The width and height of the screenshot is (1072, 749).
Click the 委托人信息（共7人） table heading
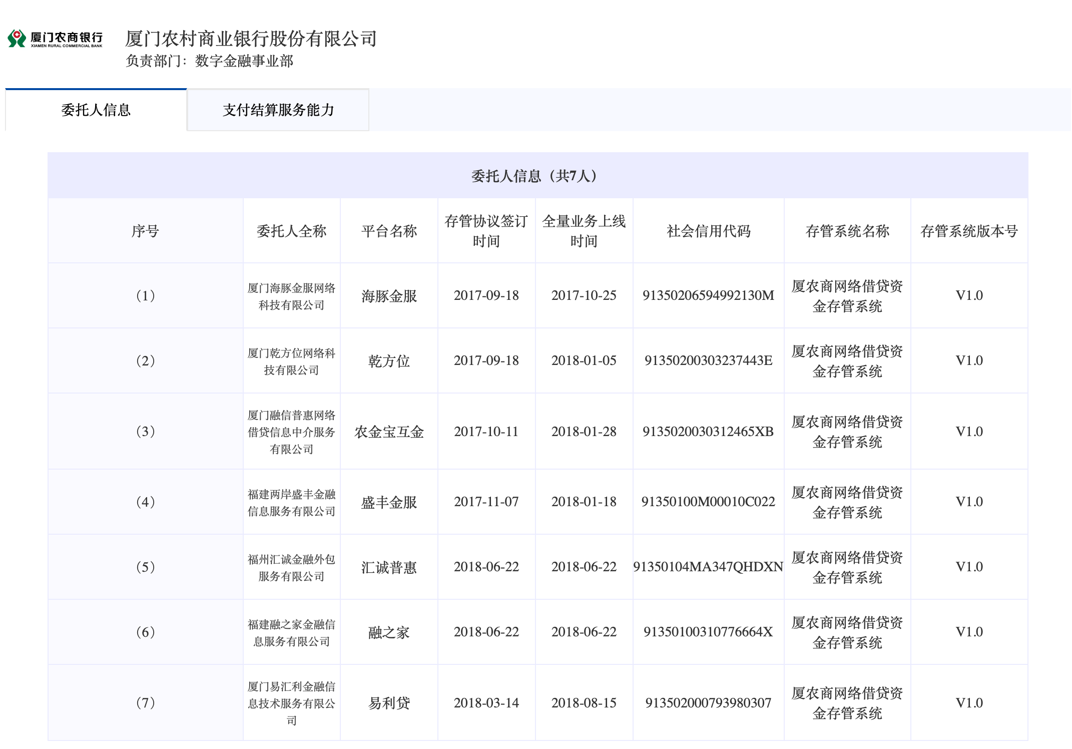pos(538,176)
